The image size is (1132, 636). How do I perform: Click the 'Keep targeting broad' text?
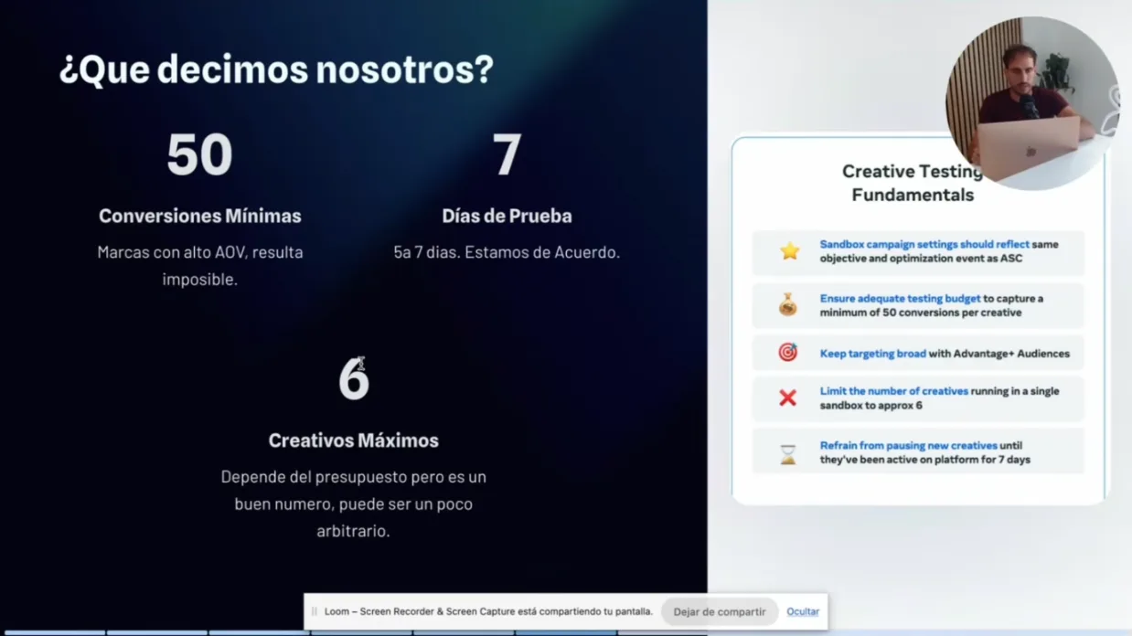872,354
